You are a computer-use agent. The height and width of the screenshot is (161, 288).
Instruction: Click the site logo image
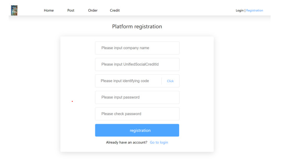coord(14,10)
